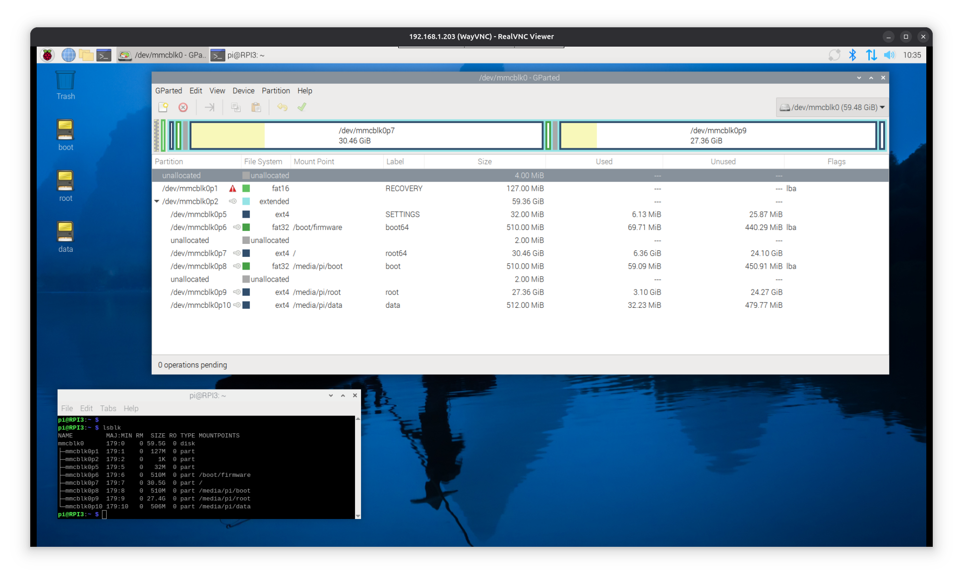This screenshot has width=963, height=580.
Task: Click the Bluetooth tray icon
Action: (x=852, y=55)
